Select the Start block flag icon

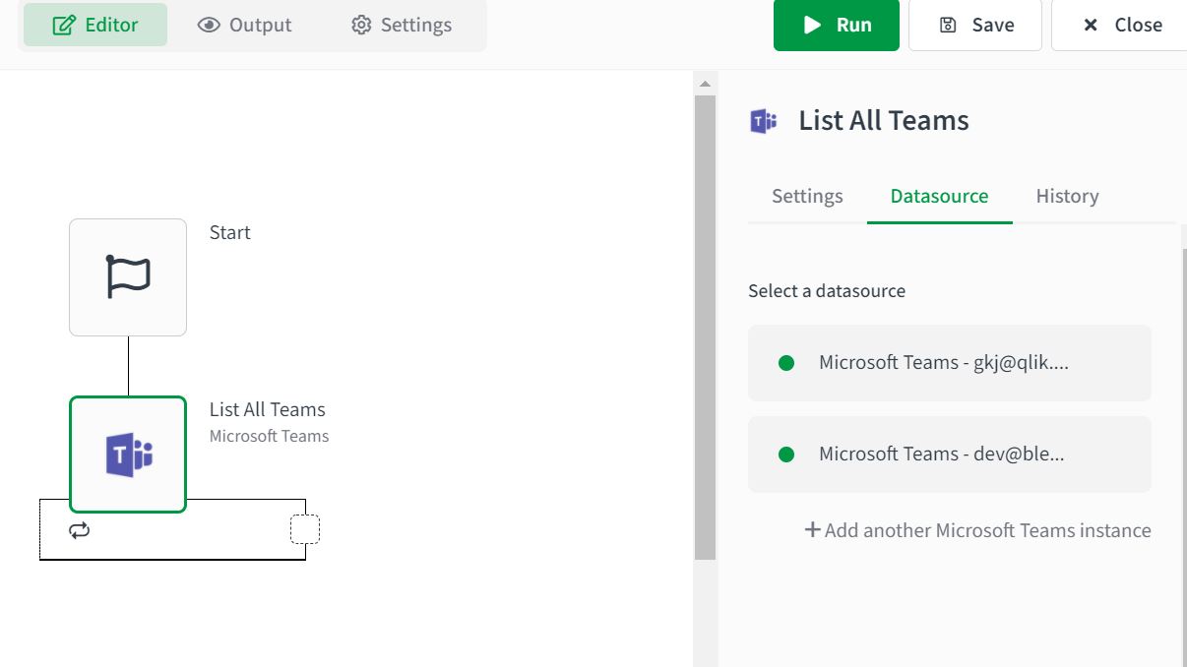pyautogui.click(x=128, y=277)
